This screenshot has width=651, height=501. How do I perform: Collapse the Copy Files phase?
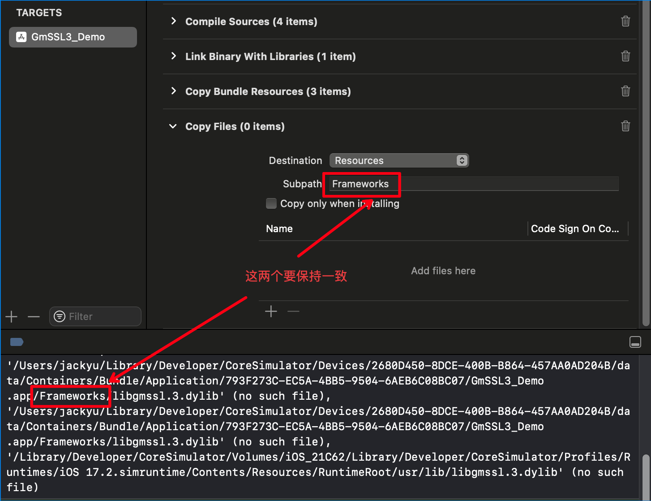173,126
